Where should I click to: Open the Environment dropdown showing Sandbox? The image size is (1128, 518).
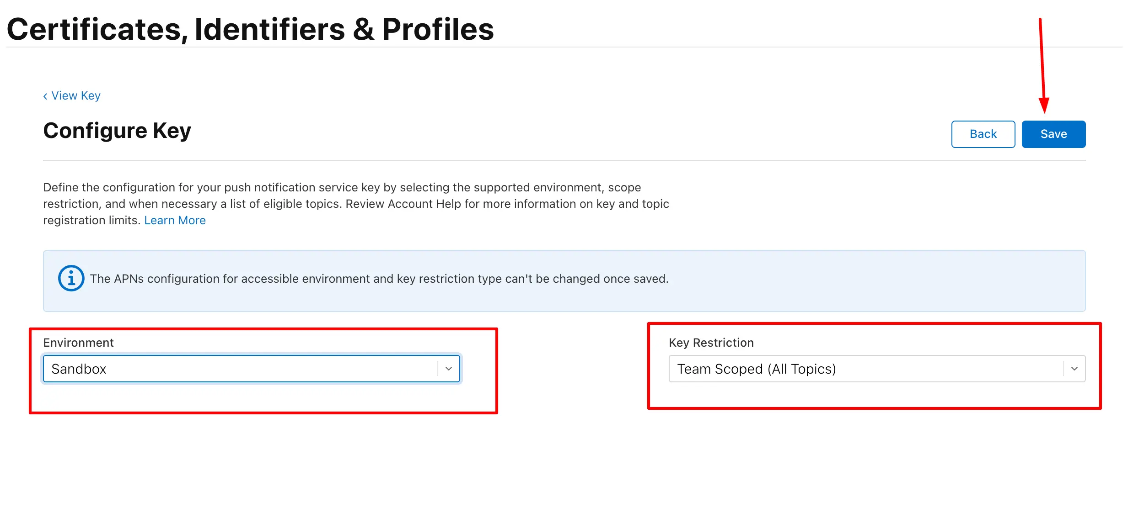pyautogui.click(x=252, y=368)
